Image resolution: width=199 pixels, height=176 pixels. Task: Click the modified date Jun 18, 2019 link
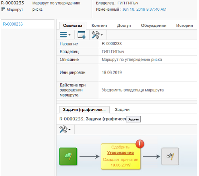(x=144, y=9)
